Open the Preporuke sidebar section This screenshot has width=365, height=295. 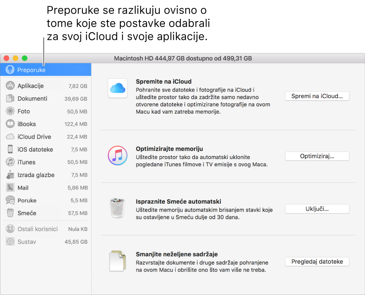tap(45, 70)
